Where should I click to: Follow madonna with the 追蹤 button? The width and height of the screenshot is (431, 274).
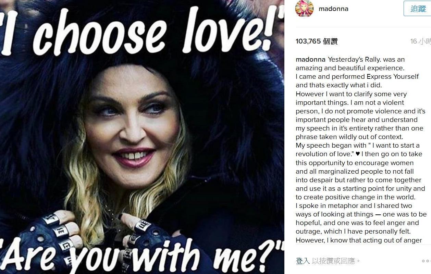click(x=417, y=9)
